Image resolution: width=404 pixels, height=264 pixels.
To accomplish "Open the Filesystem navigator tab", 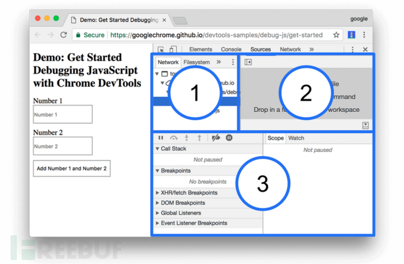I will click(x=197, y=62).
